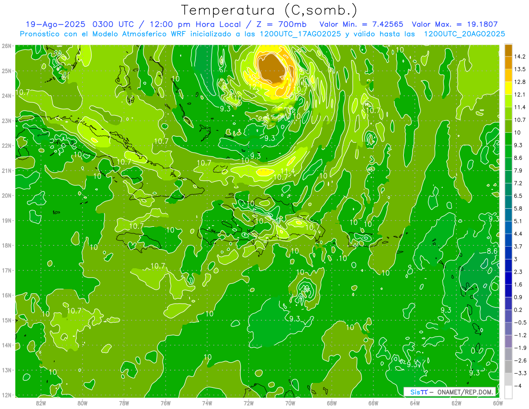Click the 66W longitude axis label
The height and width of the screenshot is (409, 529).
click(373, 403)
